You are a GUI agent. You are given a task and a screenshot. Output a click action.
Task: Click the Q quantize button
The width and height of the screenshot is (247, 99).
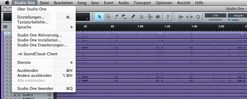click(x=198, y=17)
